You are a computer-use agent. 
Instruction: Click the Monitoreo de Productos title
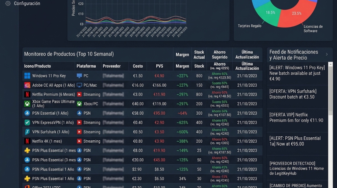tap(69, 54)
